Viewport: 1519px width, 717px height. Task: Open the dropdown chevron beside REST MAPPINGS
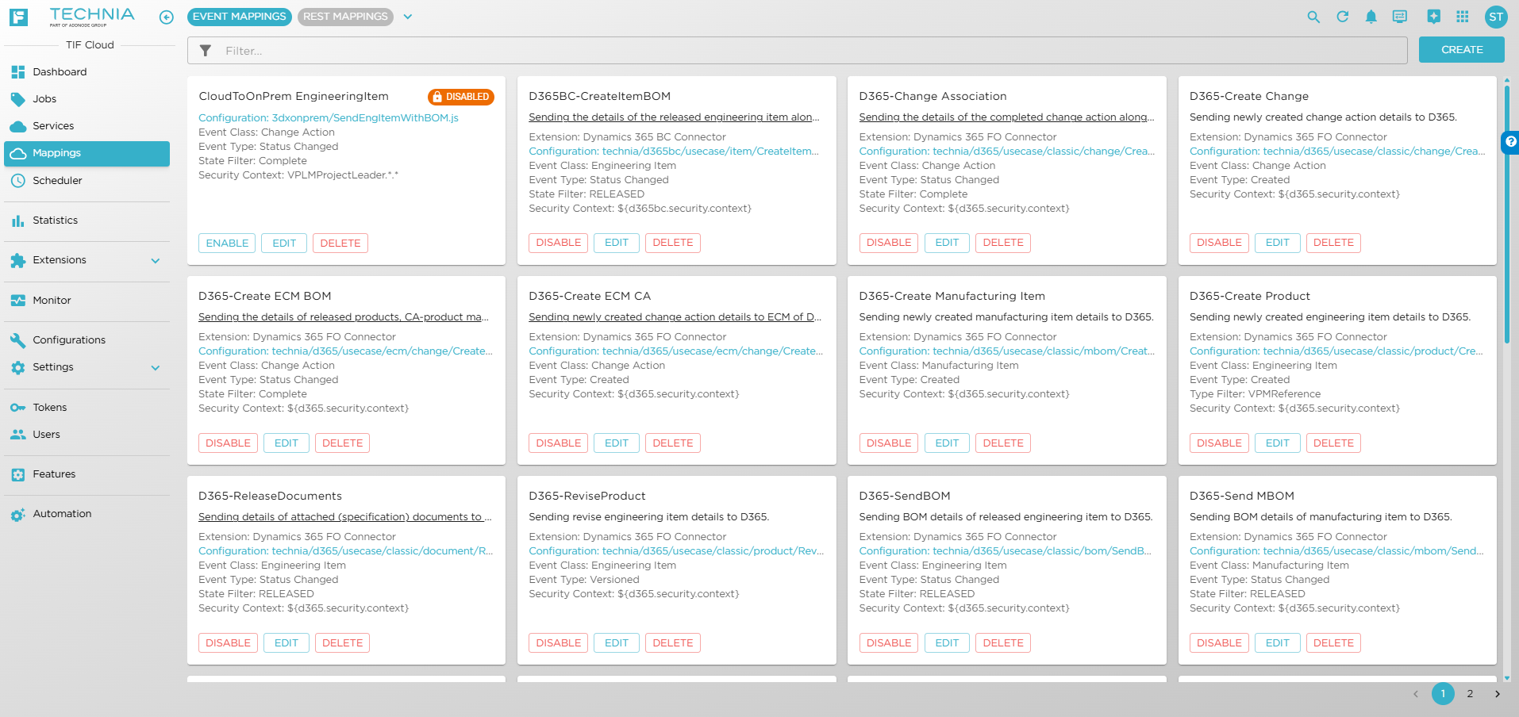[x=408, y=17]
